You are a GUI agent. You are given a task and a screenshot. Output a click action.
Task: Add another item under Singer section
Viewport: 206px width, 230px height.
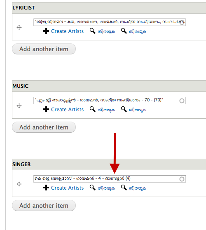tap(44, 206)
